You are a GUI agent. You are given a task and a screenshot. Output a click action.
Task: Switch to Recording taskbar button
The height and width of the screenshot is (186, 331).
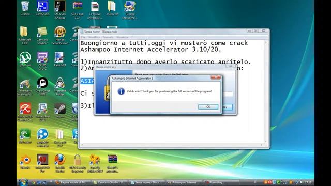(222, 182)
